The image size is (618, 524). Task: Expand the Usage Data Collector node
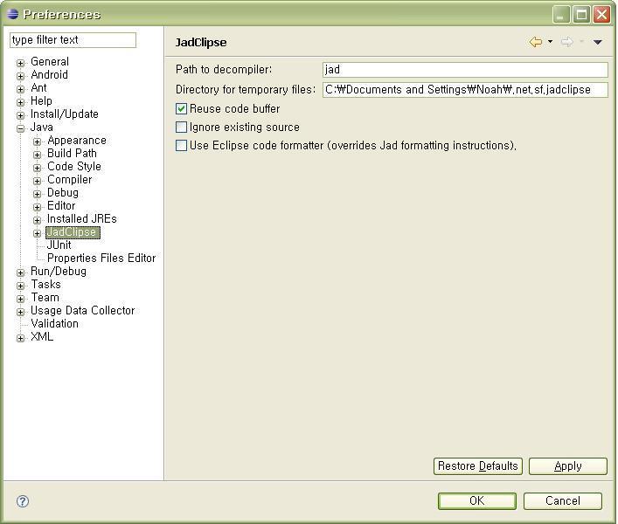[20, 312]
